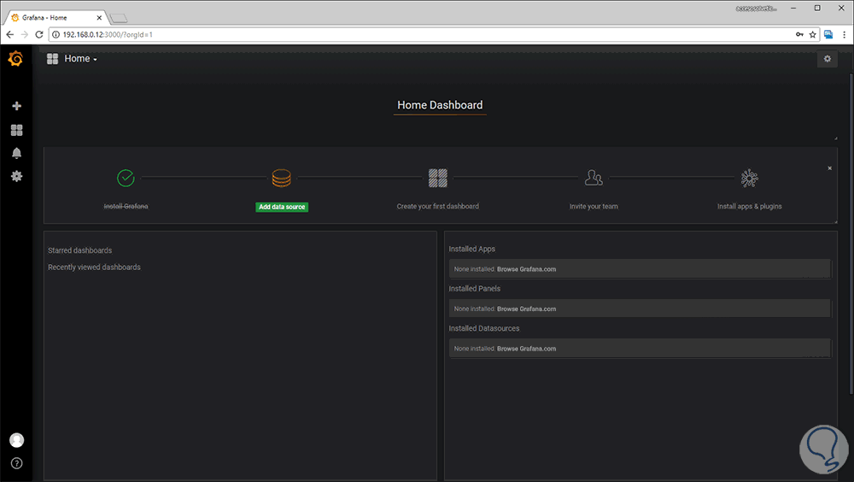Screen dimensions: 854x482
Task: Open the Help question mark icon
Action: [x=17, y=463]
